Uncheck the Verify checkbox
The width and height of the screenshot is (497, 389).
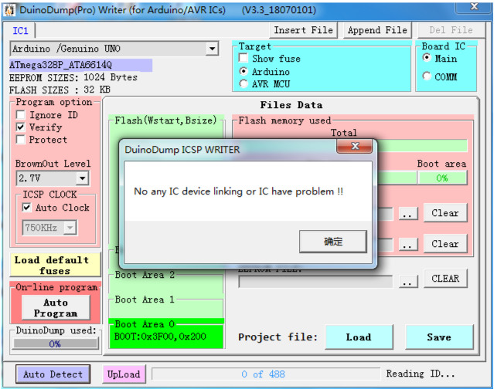pyautogui.click(x=21, y=127)
